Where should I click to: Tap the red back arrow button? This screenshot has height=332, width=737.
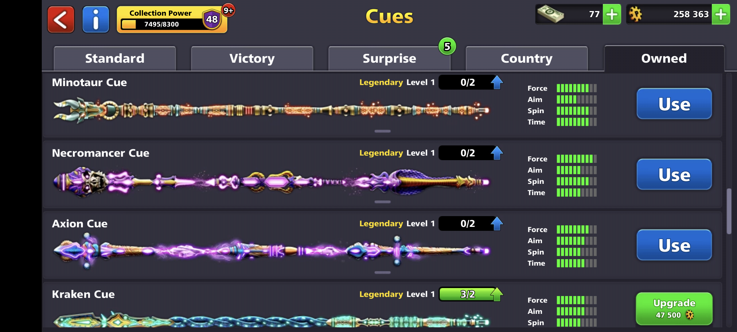tap(61, 19)
